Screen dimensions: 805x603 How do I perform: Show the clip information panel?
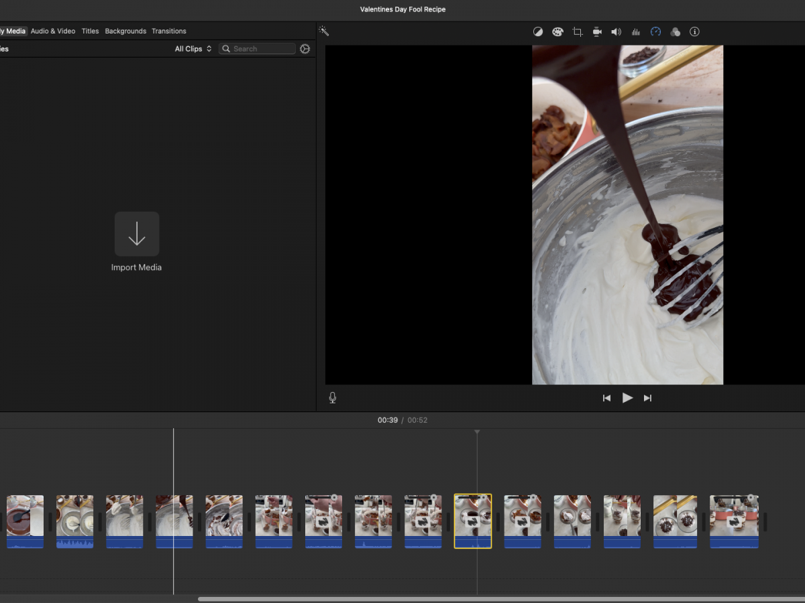click(x=694, y=31)
